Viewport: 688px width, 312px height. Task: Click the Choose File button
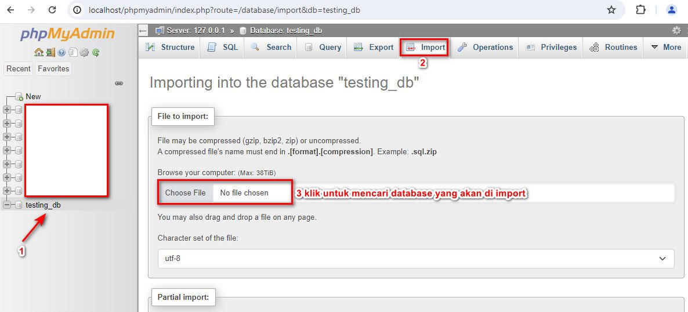coord(185,193)
